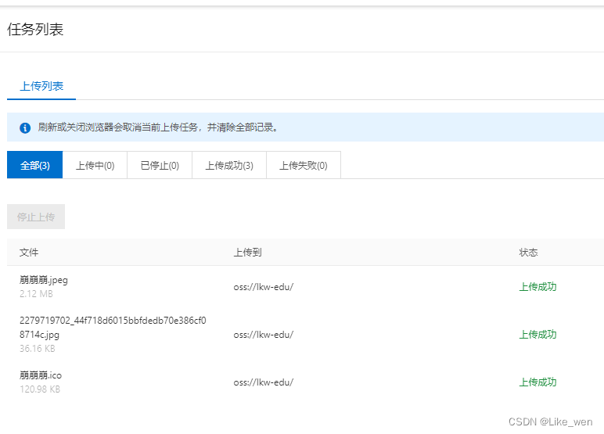Click the 36.16 KB file size
The width and height of the screenshot is (604, 434).
tap(38, 349)
